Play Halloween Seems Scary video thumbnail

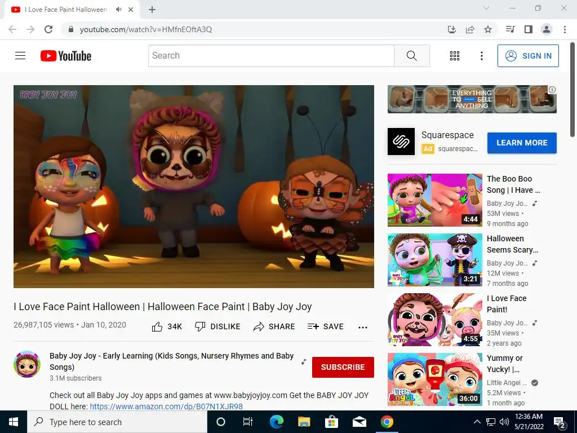[434, 259]
